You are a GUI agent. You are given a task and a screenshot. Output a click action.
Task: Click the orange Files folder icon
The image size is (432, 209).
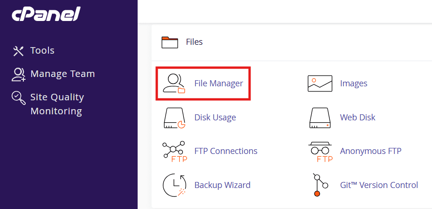point(170,42)
